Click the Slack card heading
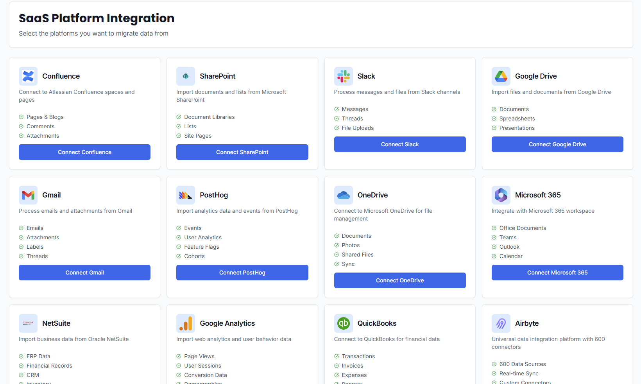 [x=366, y=76]
